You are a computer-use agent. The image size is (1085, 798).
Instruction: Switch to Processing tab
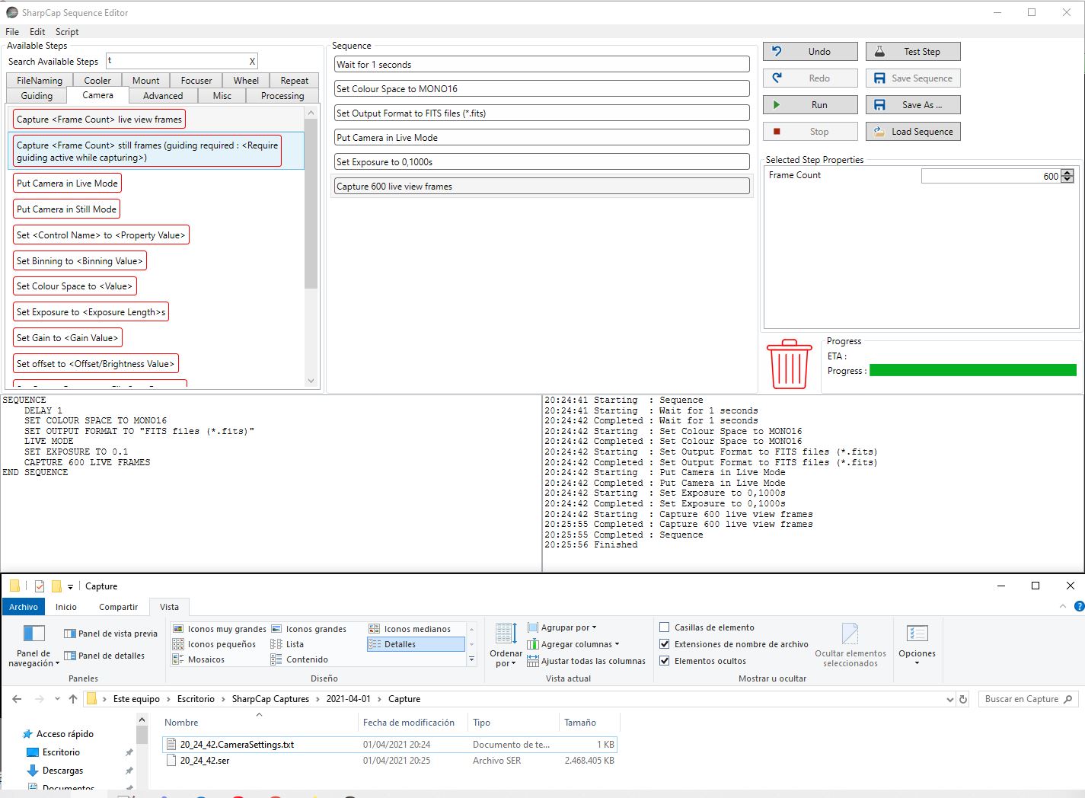tap(282, 96)
